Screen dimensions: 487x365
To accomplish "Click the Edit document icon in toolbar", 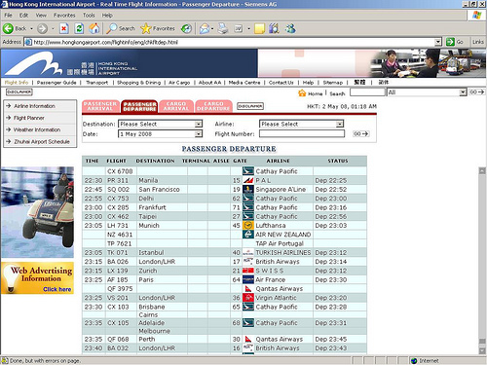I will [x=239, y=28].
